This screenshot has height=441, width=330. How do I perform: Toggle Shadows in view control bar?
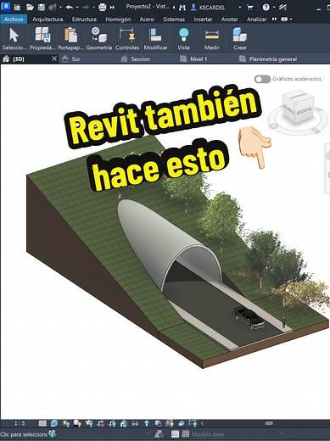coord(77,423)
